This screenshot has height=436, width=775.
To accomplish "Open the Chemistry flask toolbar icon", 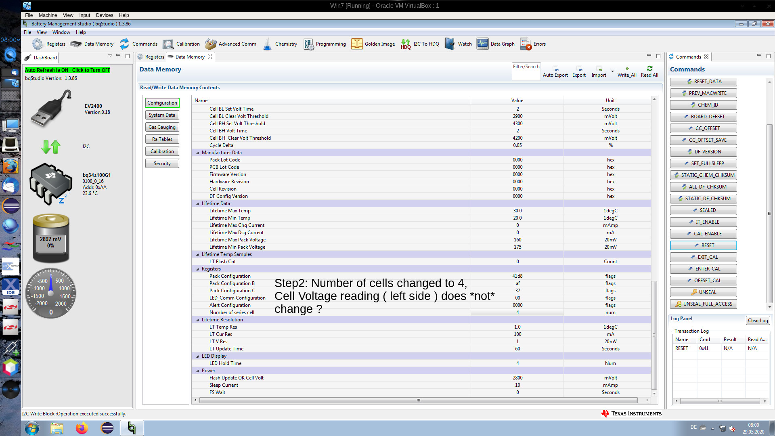I will click(x=267, y=44).
